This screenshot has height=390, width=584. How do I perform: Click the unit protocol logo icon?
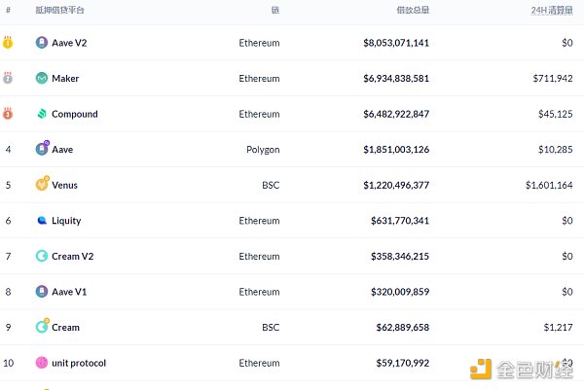(x=42, y=363)
